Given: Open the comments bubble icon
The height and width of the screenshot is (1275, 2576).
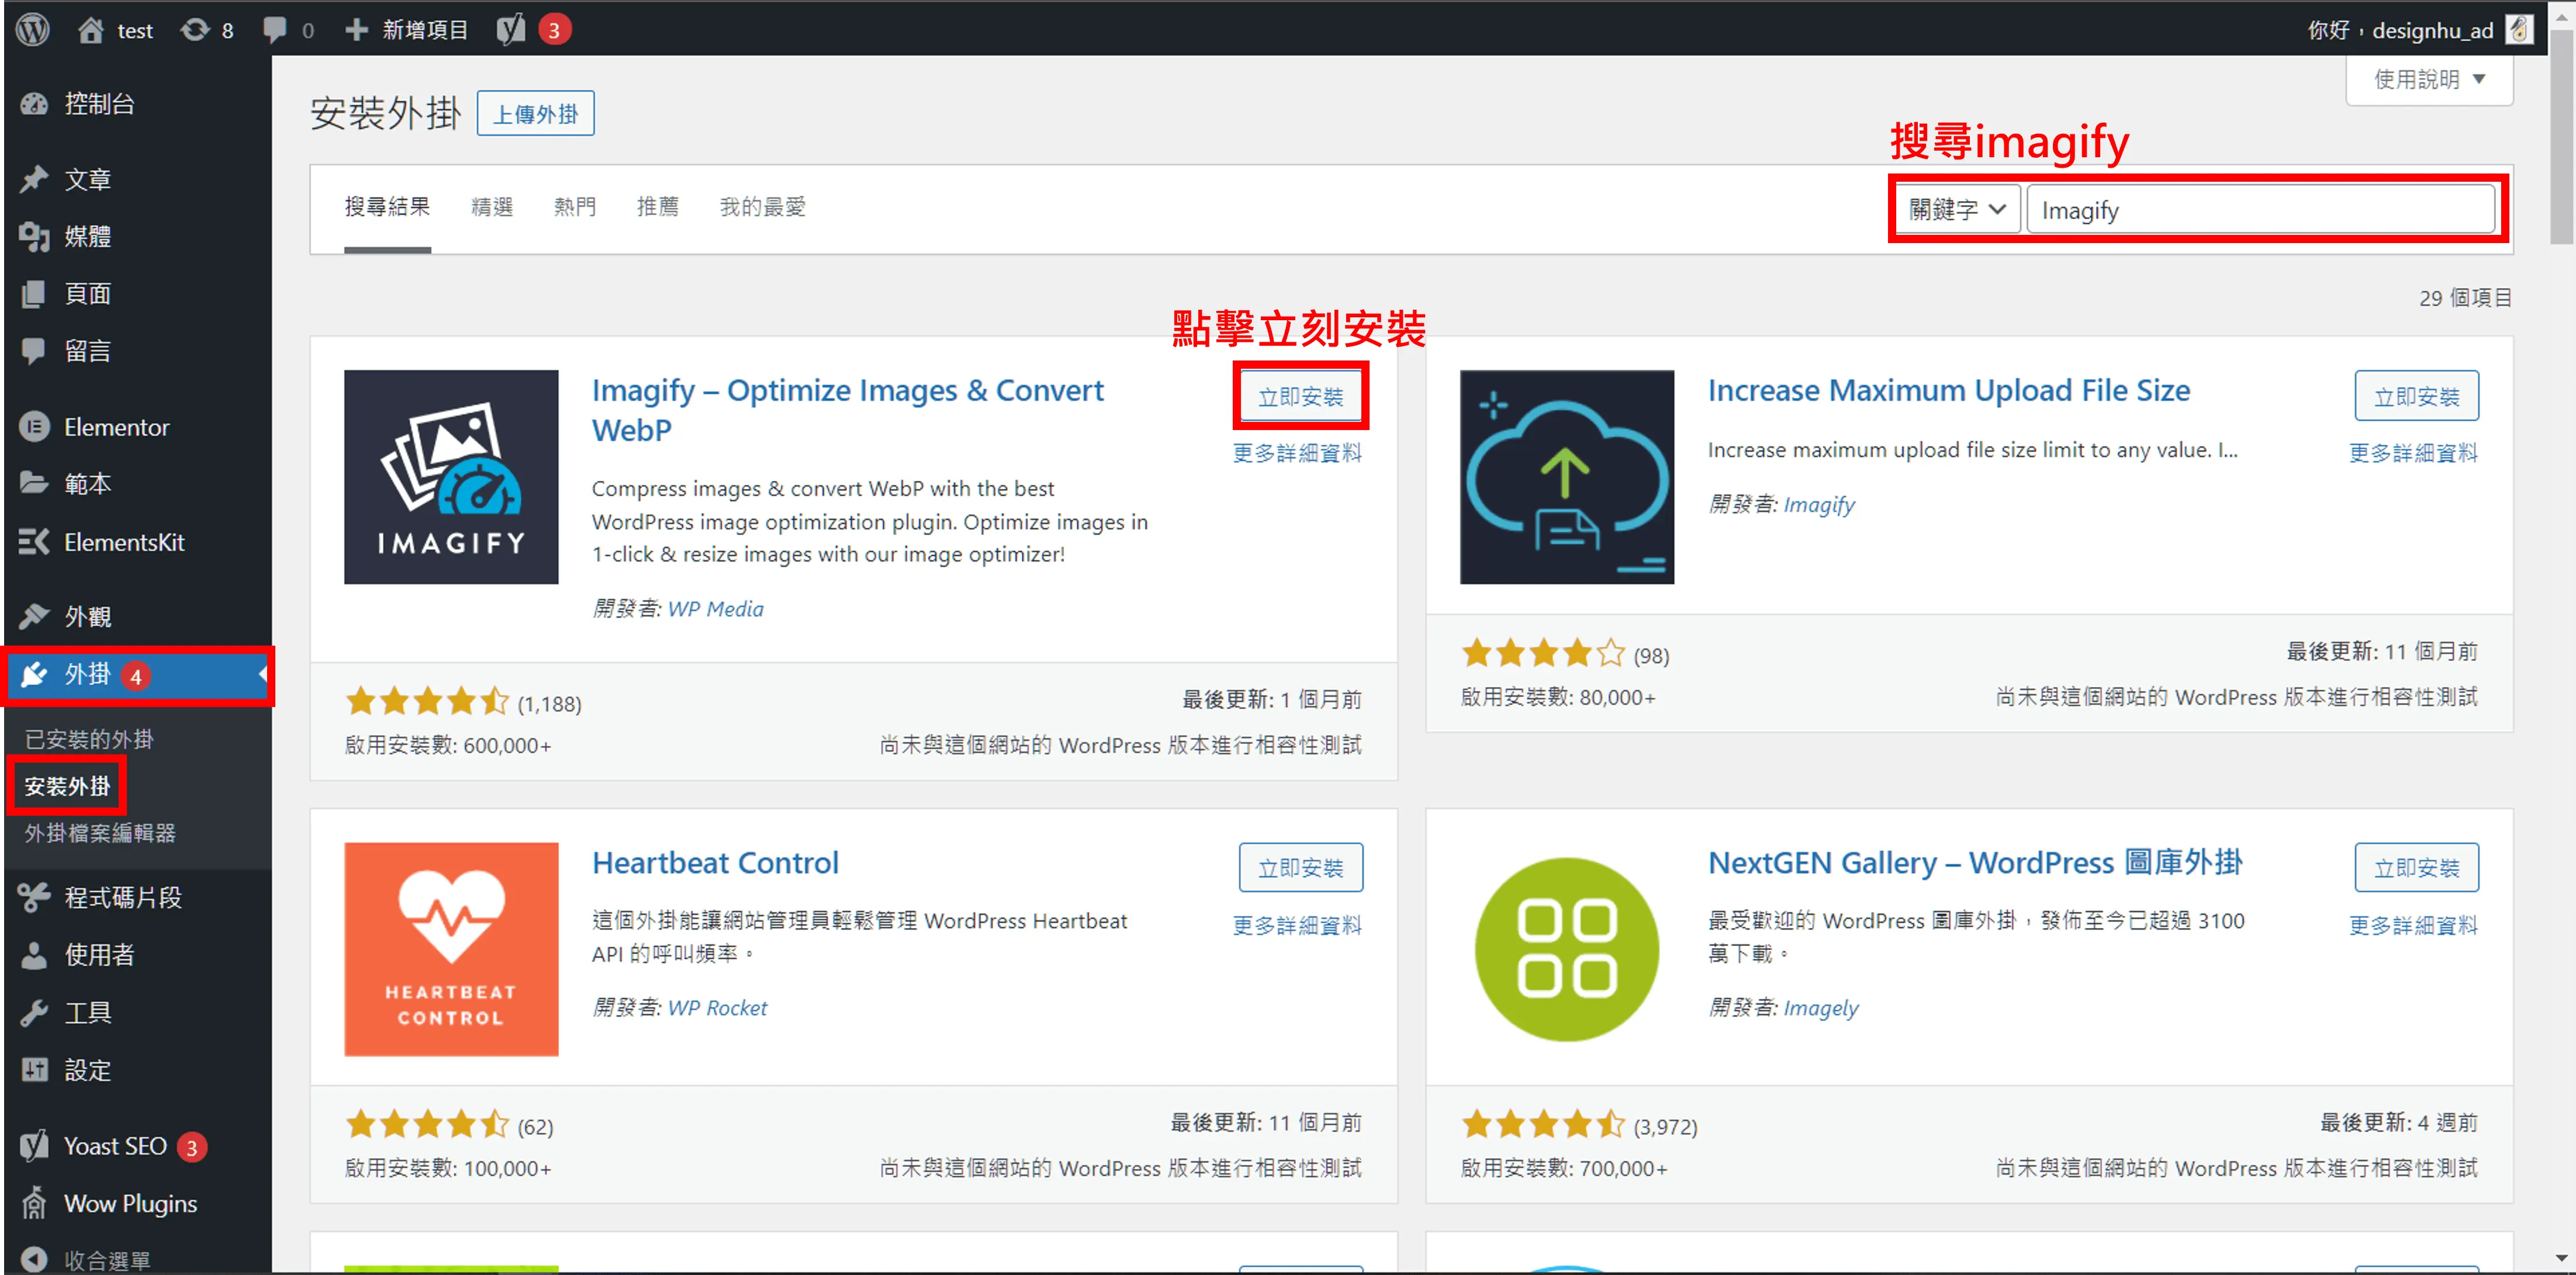Looking at the screenshot, I should (x=274, y=30).
